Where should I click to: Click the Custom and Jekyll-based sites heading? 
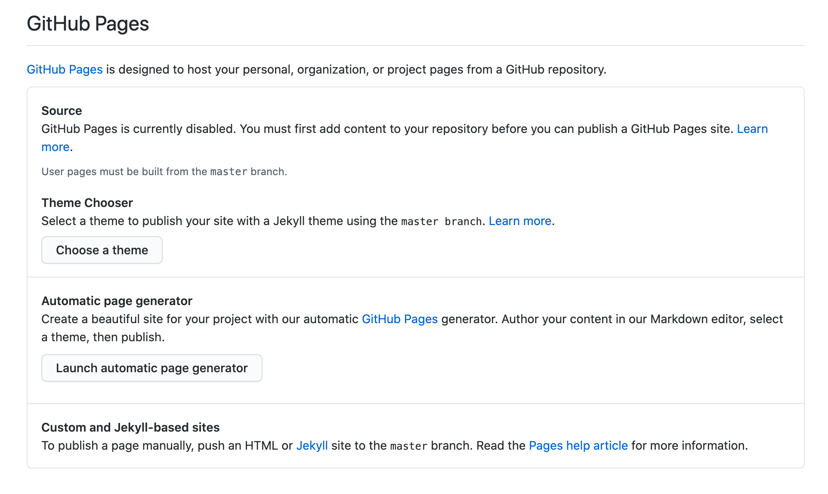click(130, 427)
